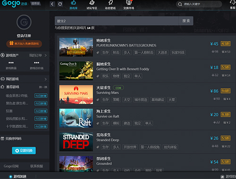Refresh recommended games with swap link
This screenshot has width=236, height=179.
[43, 87]
